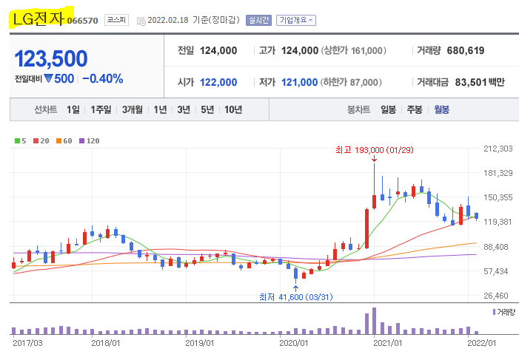Select the 10년 line chart tab
Viewport: 519px width, 357px height.
(233, 109)
